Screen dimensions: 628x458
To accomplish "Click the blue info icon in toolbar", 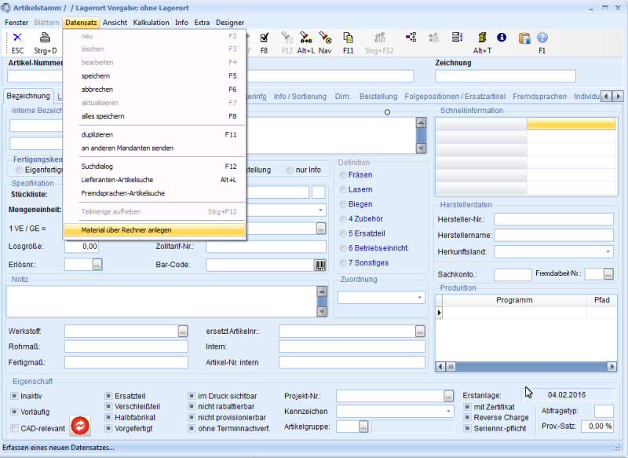I will [502, 38].
